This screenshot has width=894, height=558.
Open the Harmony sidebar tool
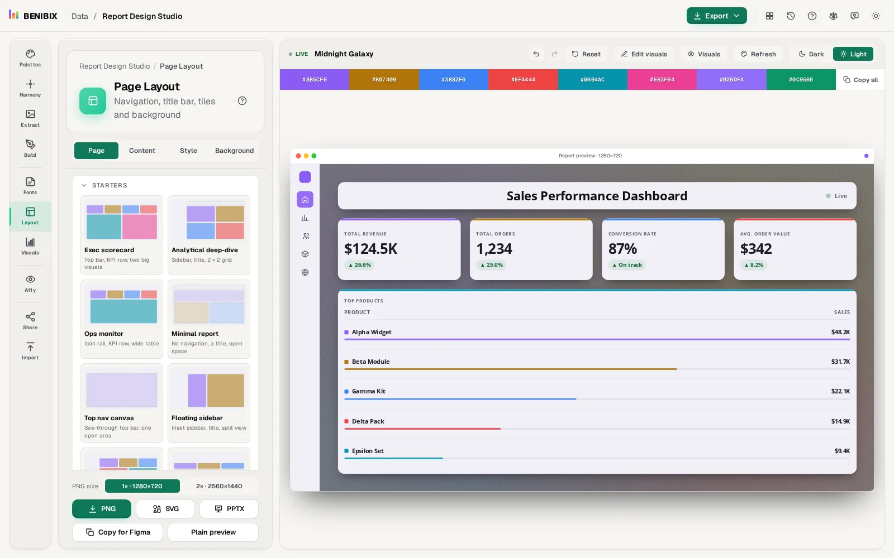(30, 88)
